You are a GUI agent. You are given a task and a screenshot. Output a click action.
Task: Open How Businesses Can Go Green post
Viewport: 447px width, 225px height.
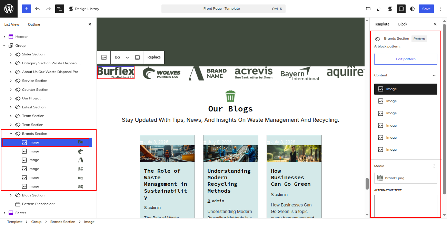coord(291,178)
